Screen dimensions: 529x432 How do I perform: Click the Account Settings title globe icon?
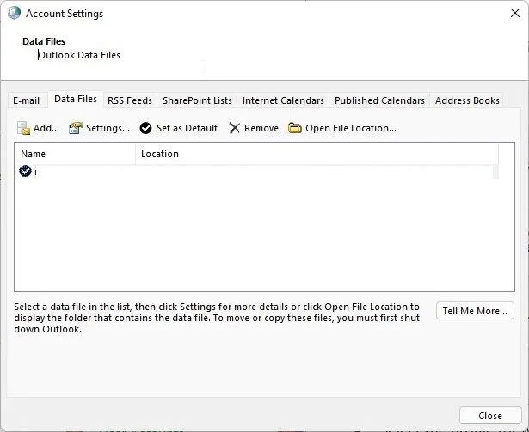(x=14, y=13)
